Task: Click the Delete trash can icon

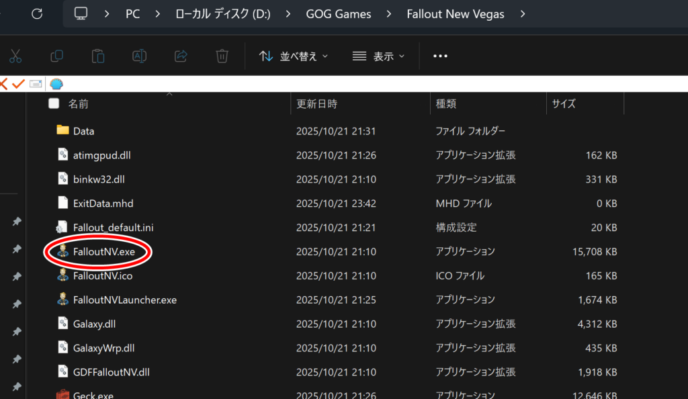Action: 222,56
